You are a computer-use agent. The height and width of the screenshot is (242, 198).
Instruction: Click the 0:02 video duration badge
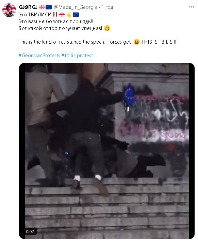[30, 231]
